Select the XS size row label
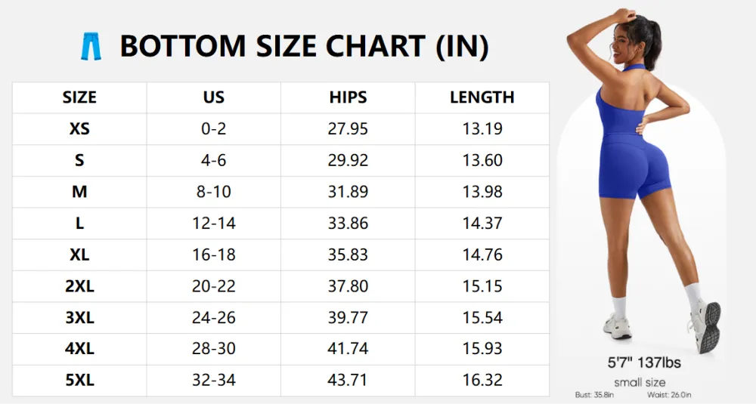The image size is (756, 404). pos(79,129)
